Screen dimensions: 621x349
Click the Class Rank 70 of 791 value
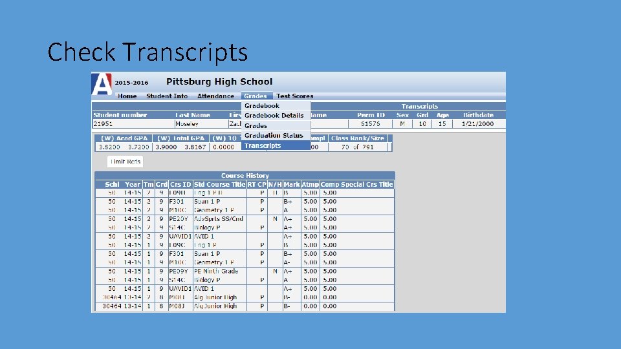click(358, 147)
